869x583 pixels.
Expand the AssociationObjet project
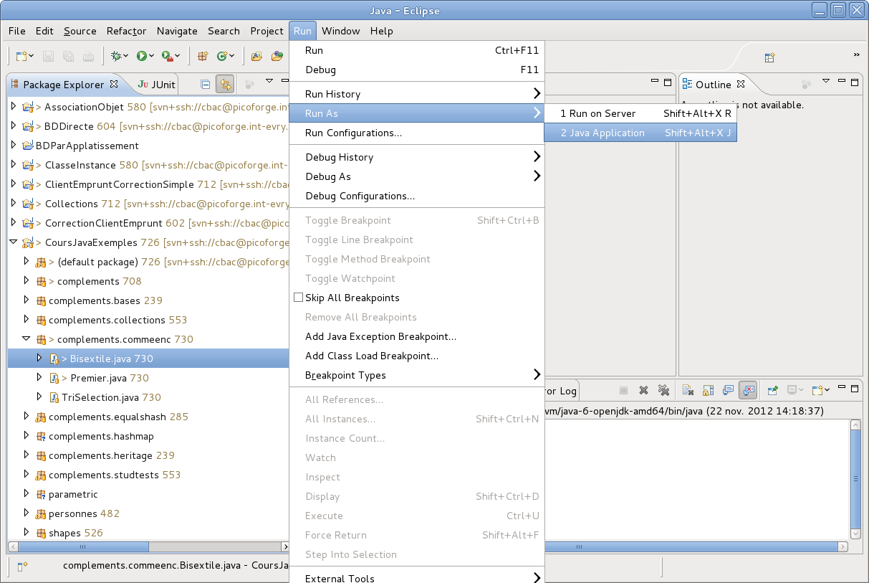pyautogui.click(x=14, y=107)
